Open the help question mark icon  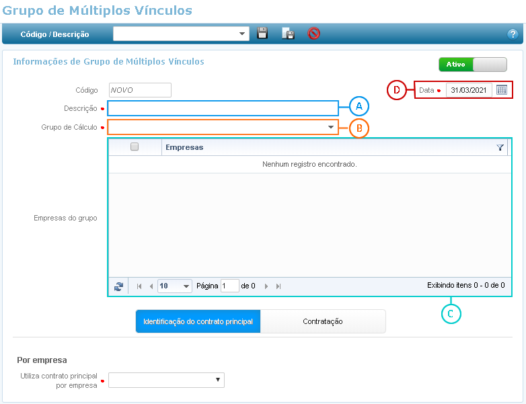(x=512, y=34)
